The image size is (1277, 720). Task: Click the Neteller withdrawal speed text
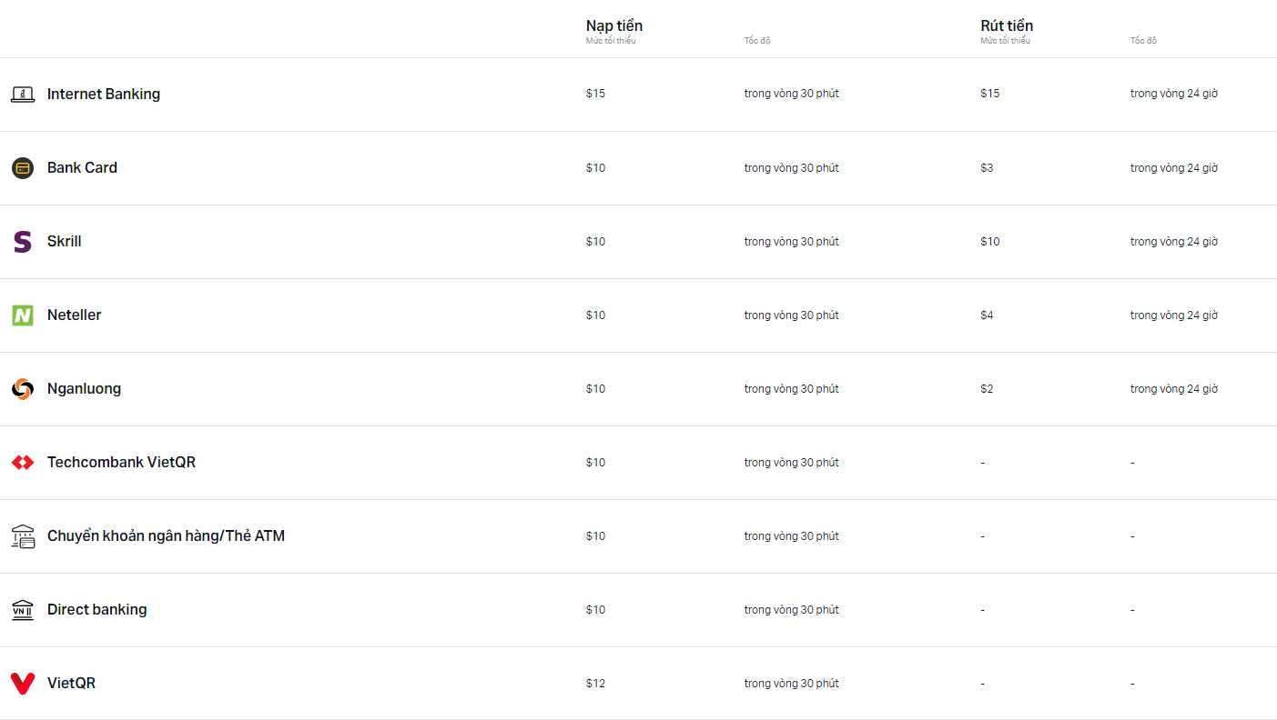(x=1174, y=315)
